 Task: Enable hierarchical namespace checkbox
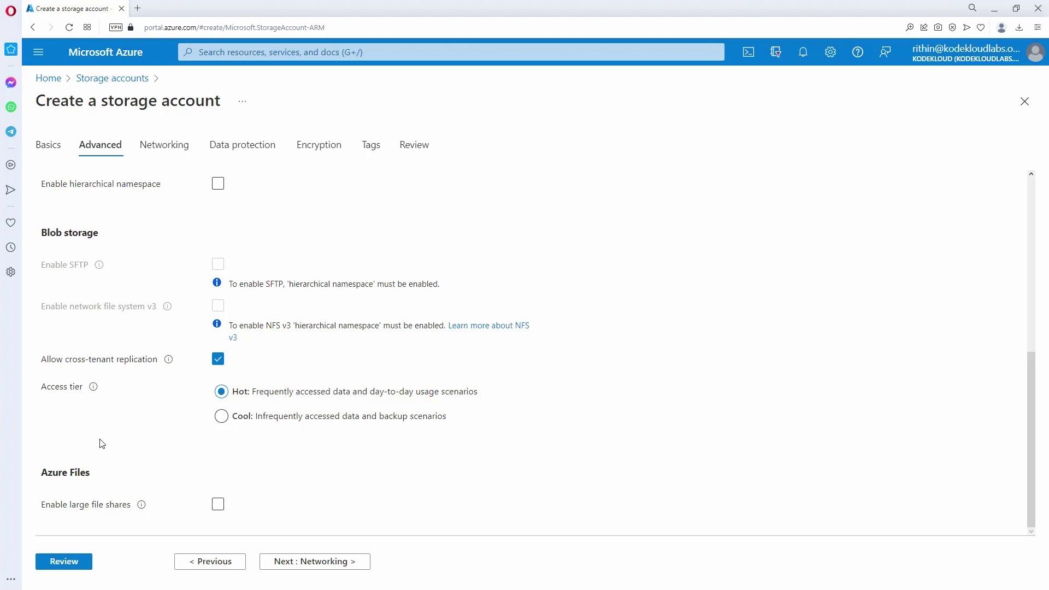[218, 184]
